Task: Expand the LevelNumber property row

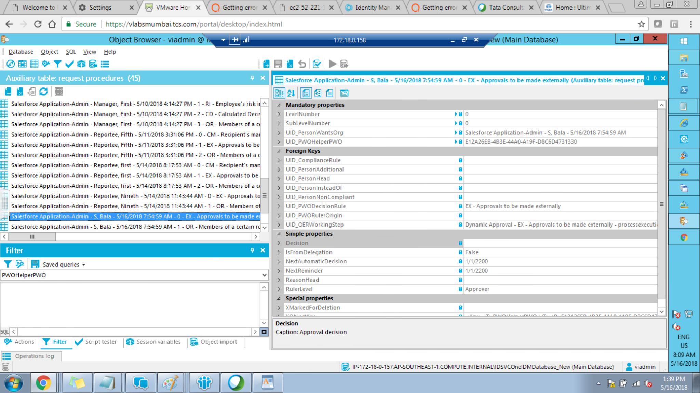Action: [279, 114]
